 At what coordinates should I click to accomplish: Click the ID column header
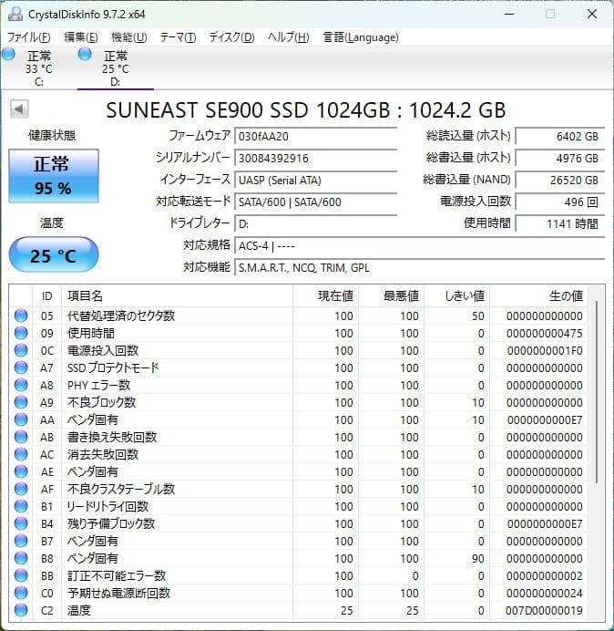point(47,295)
